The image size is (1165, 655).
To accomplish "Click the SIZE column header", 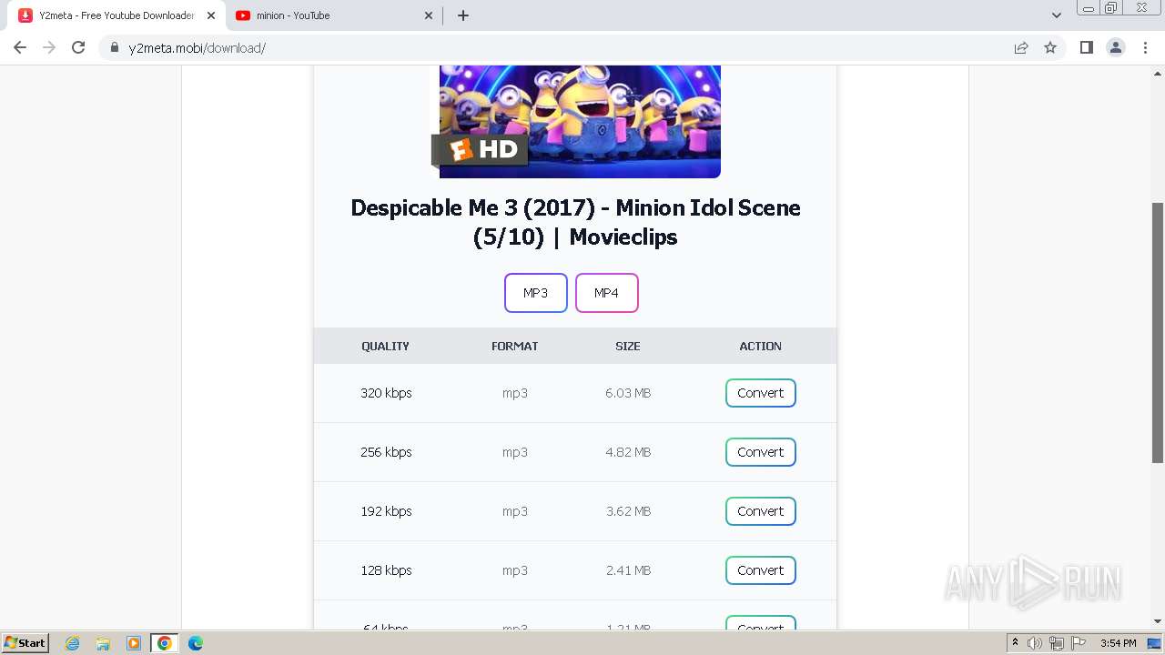I will (628, 347).
